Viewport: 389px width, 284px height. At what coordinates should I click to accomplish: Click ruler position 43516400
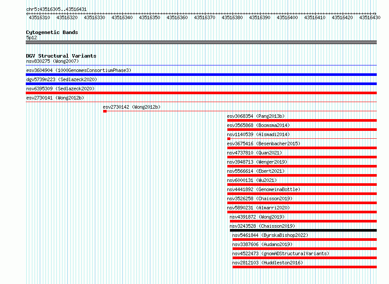[x=287, y=17]
